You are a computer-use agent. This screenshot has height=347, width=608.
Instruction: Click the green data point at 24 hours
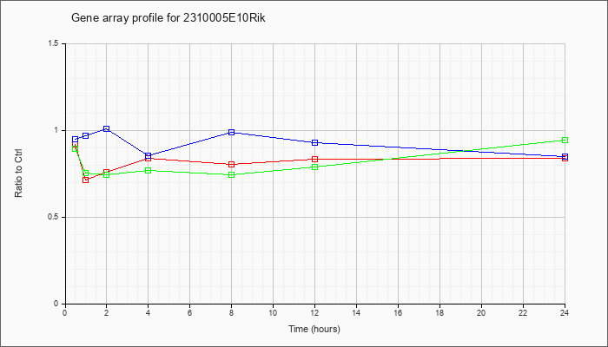(565, 141)
